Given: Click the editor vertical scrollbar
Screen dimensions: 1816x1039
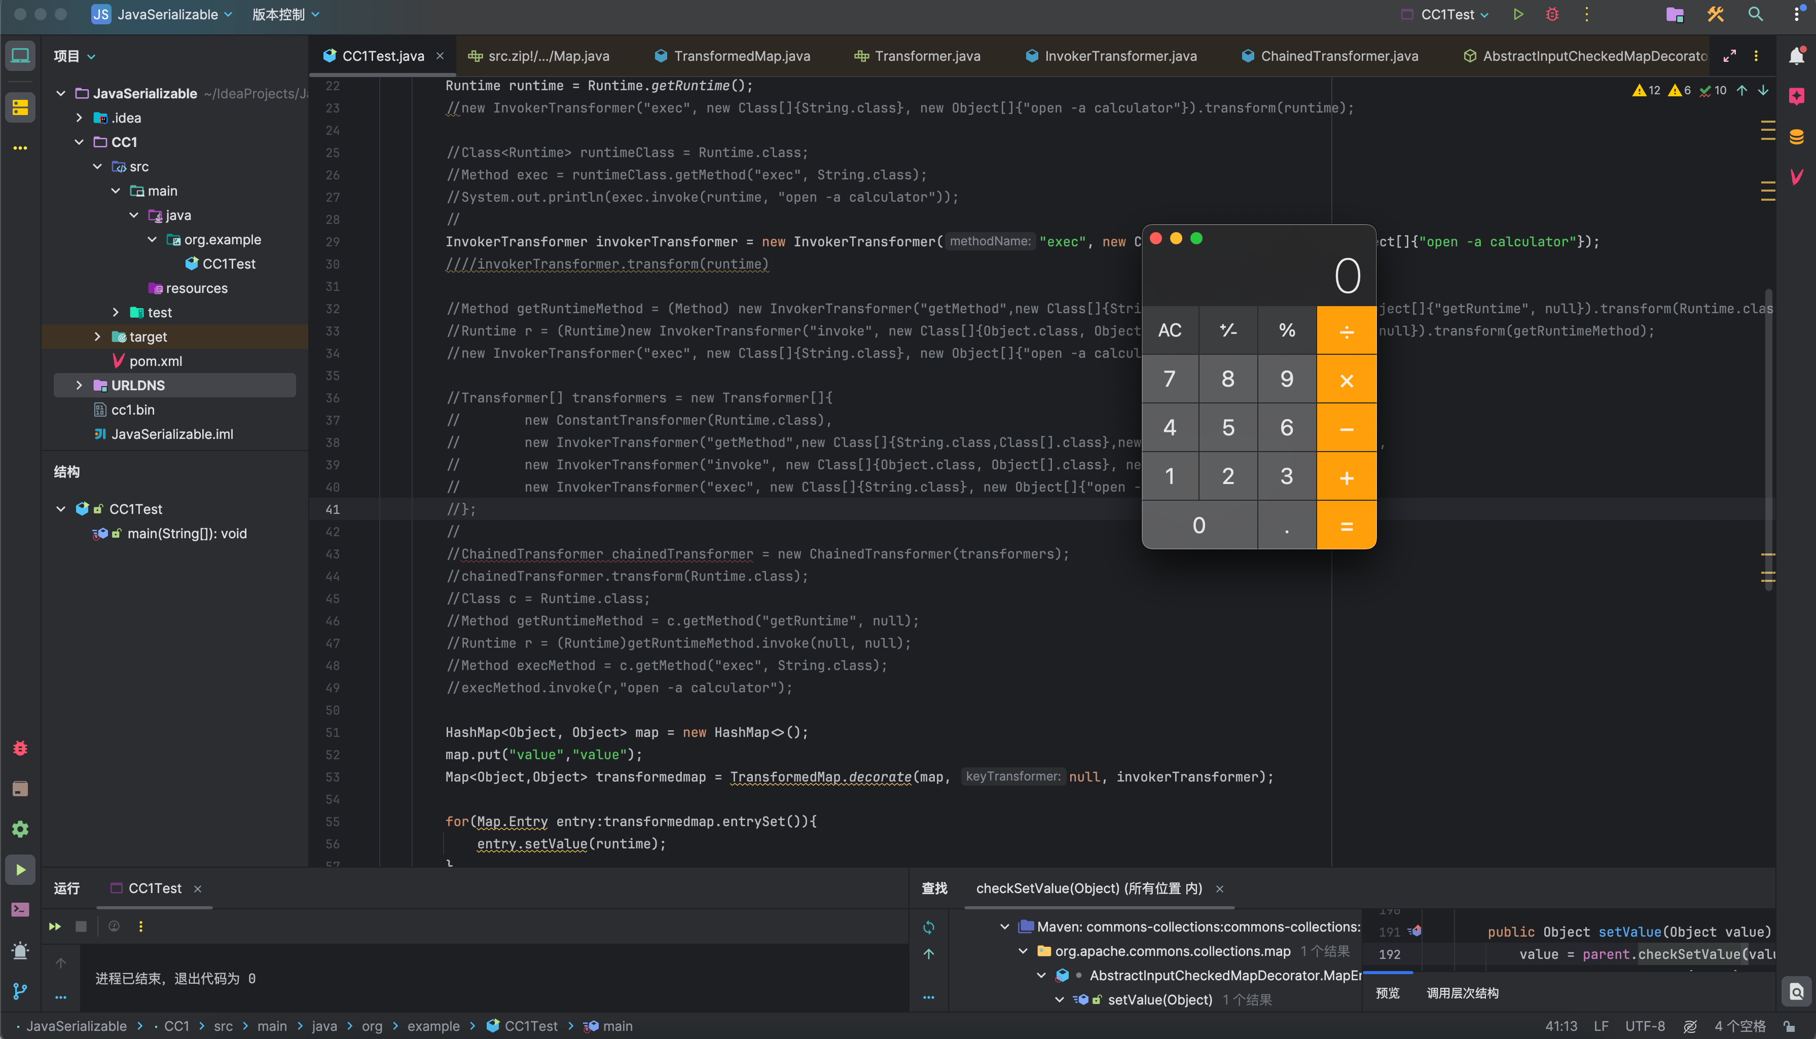Looking at the screenshot, I should pos(1768,439).
